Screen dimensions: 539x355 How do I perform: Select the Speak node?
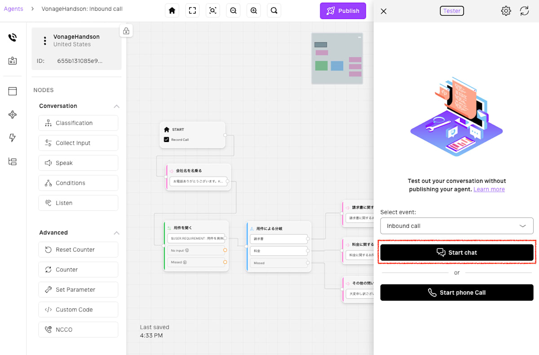pos(78,163)
